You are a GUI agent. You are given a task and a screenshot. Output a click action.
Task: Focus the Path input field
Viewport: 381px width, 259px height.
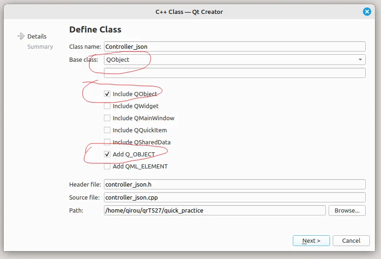[x=215, y=210]
